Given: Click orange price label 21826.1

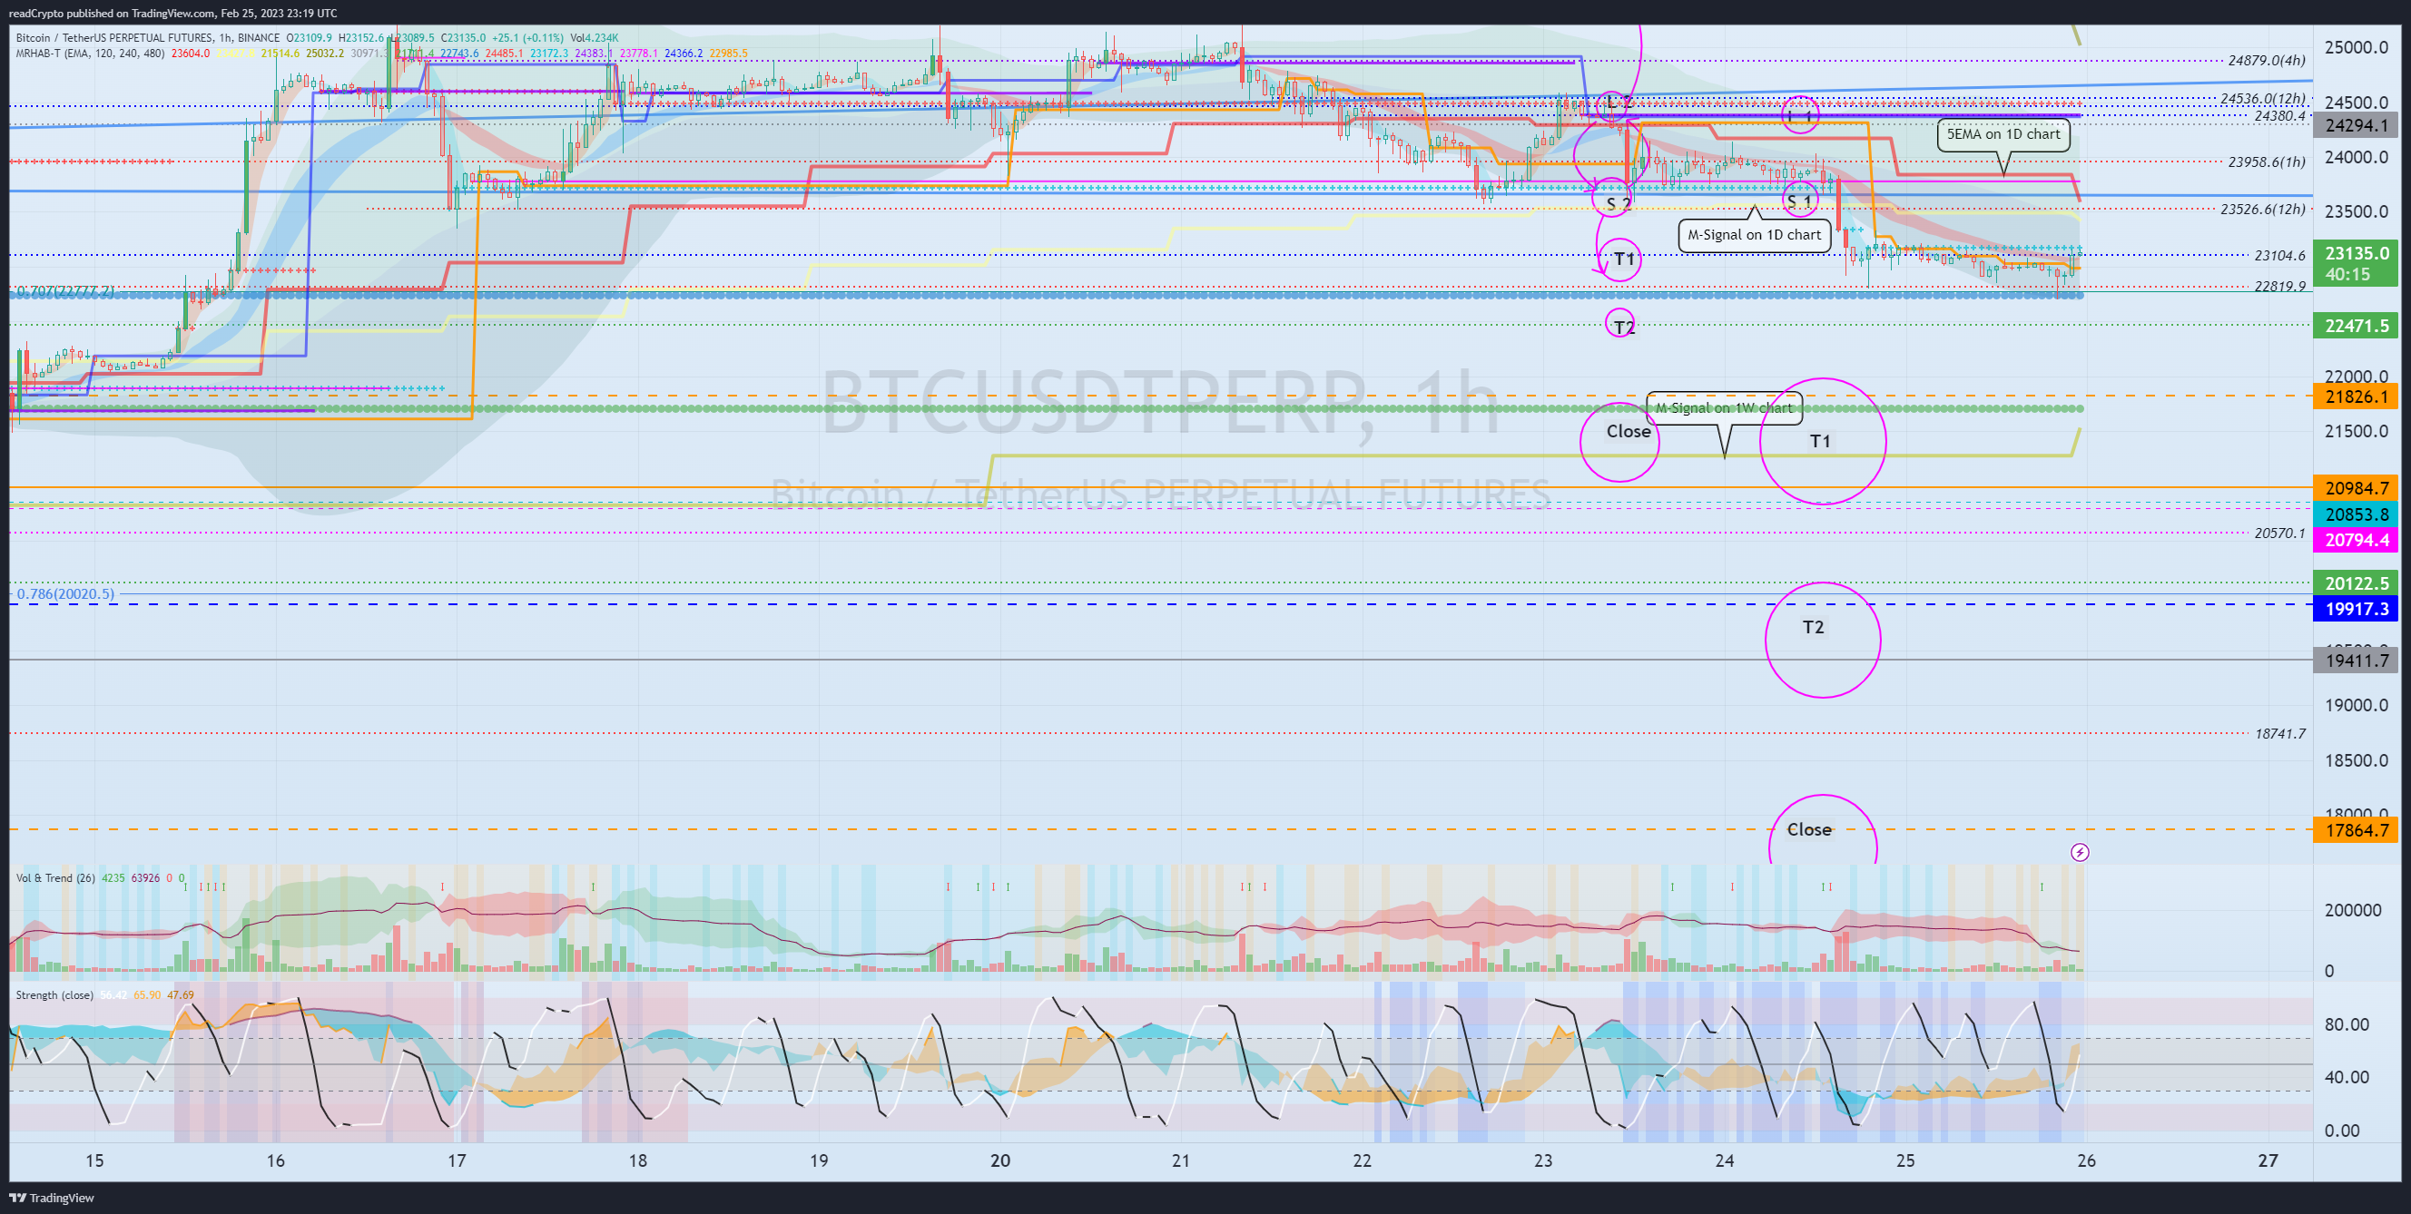Looking at the screenshot, I should click(x=2357, y=397).
